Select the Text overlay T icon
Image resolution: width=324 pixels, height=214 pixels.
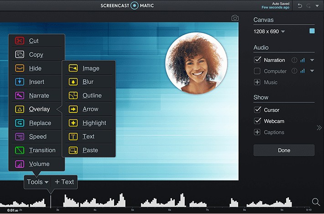point(73,137)
